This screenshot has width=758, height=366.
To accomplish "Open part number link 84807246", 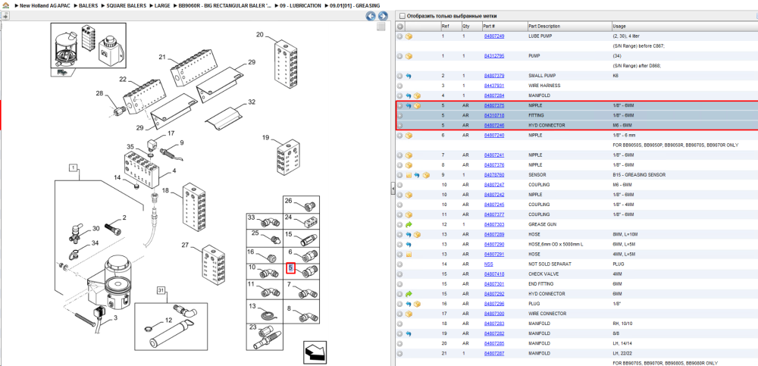I will (x=494, y=125).
